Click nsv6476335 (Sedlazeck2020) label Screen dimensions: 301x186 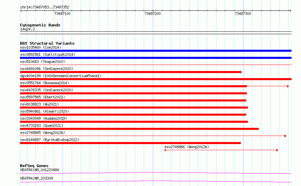click(47, 90)
